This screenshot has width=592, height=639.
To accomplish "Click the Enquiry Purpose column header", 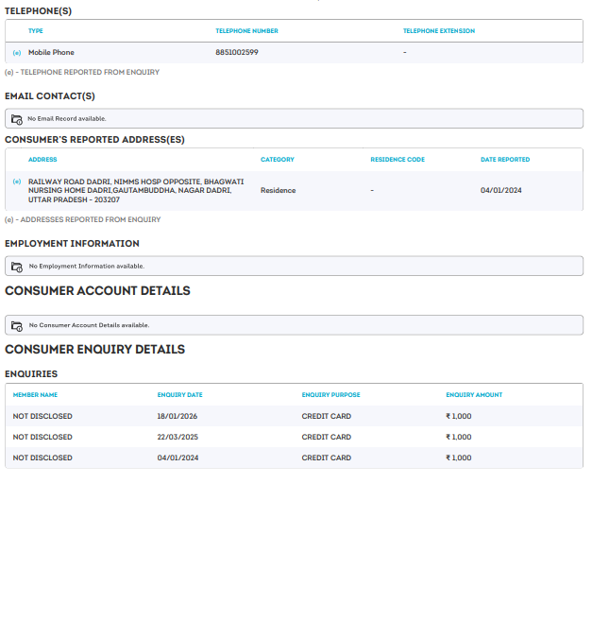I will tap(330, 395).
